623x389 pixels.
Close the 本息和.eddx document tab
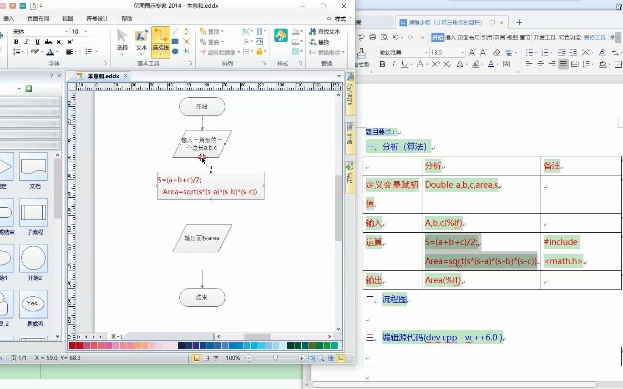pyautogui.click(x=126, y=76)
